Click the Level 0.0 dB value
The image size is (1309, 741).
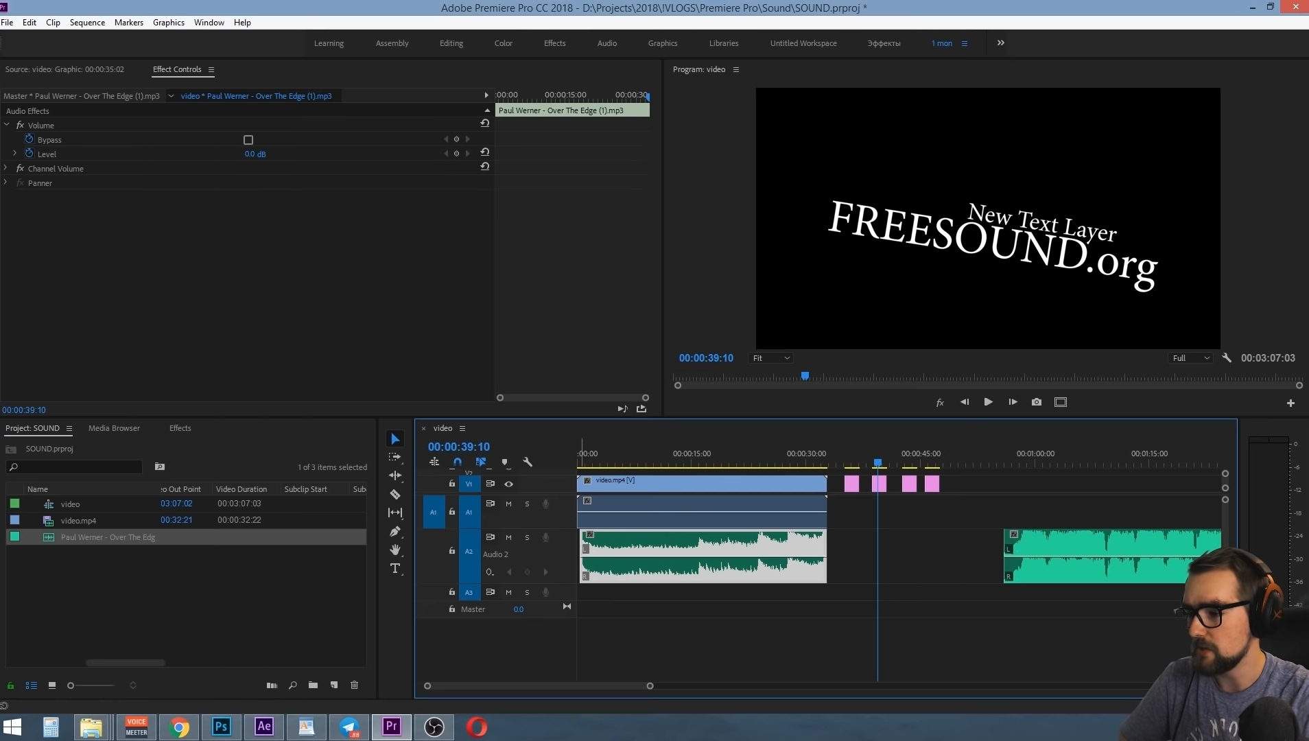point(255,154)
